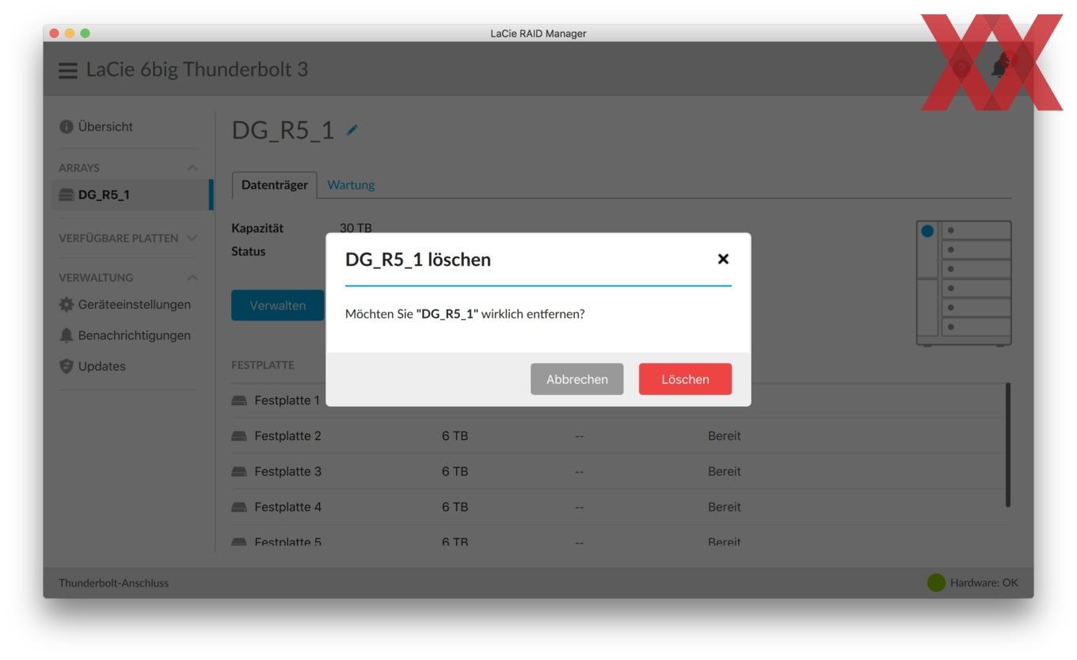Click the Geräteeinstellungen gear icon
1077x660 pixels.
tap(66, 305)
